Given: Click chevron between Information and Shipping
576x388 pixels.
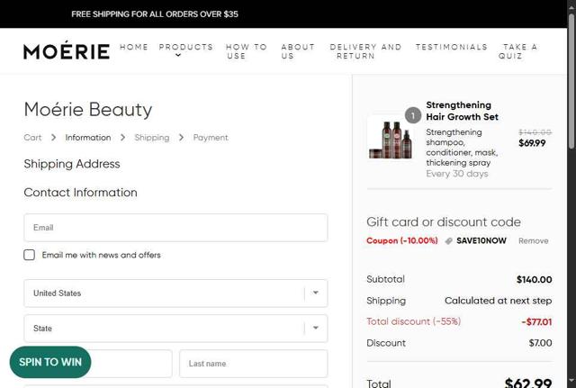Looking at the screenshot, I should point(122,138).
